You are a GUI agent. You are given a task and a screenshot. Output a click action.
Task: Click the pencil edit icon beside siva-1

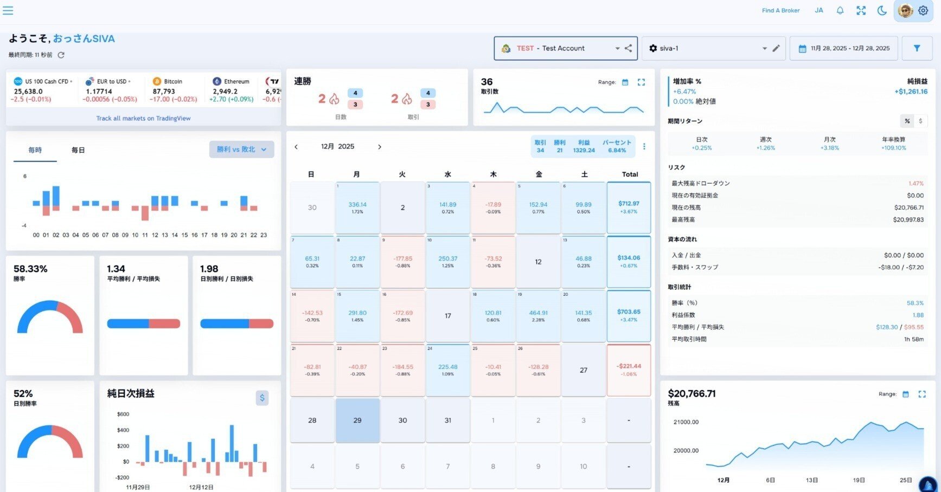point(776,48)
